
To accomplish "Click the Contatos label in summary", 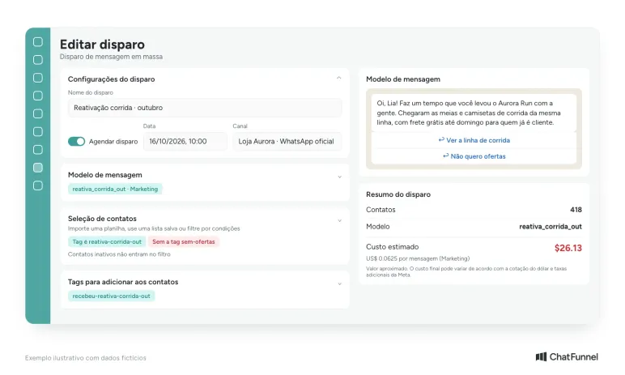I will [381, 210].
